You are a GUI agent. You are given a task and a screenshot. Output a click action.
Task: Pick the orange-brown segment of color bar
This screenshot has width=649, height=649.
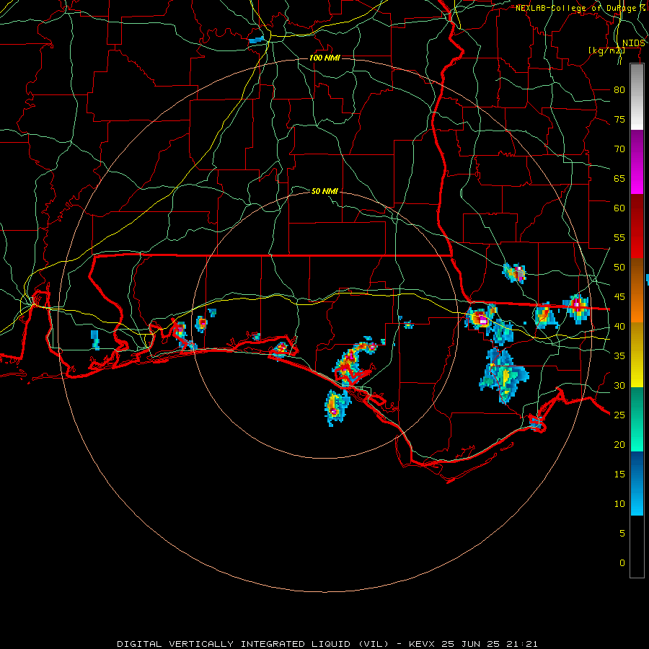637,291
